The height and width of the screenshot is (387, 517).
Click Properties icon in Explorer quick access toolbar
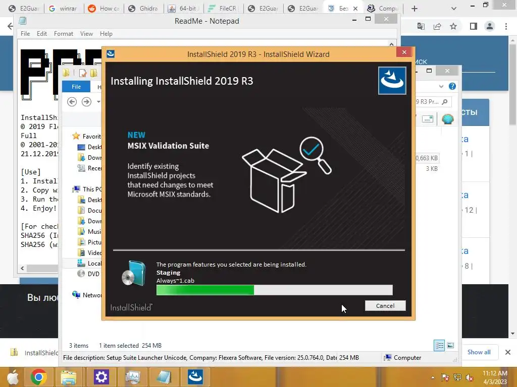click(82, 73)
